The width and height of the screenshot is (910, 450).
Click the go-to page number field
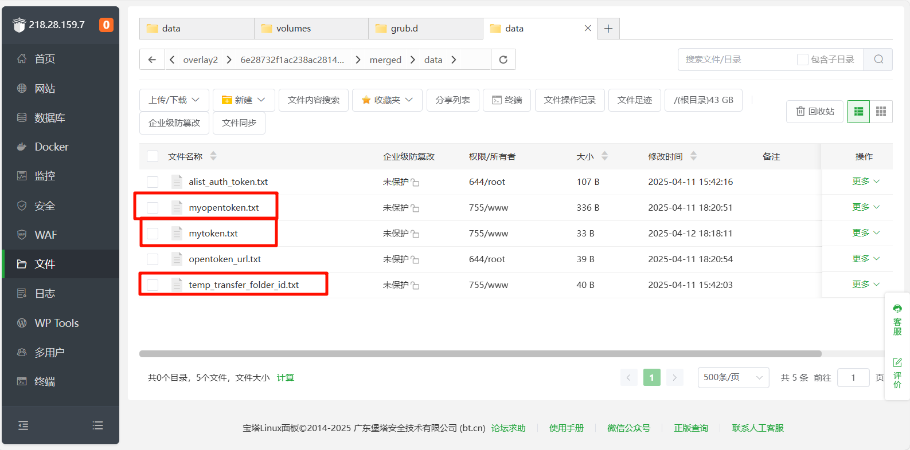click(x=853, y=378)
